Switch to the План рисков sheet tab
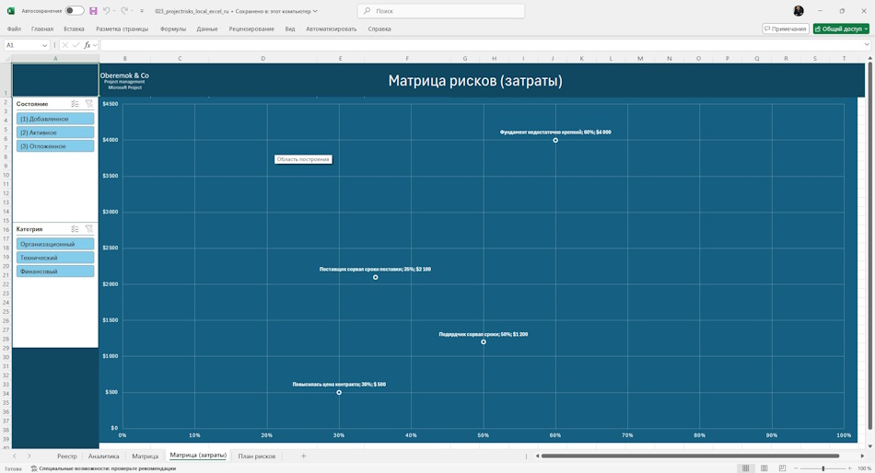The height and width of the screenshot is (473, 875). (257, 456)
